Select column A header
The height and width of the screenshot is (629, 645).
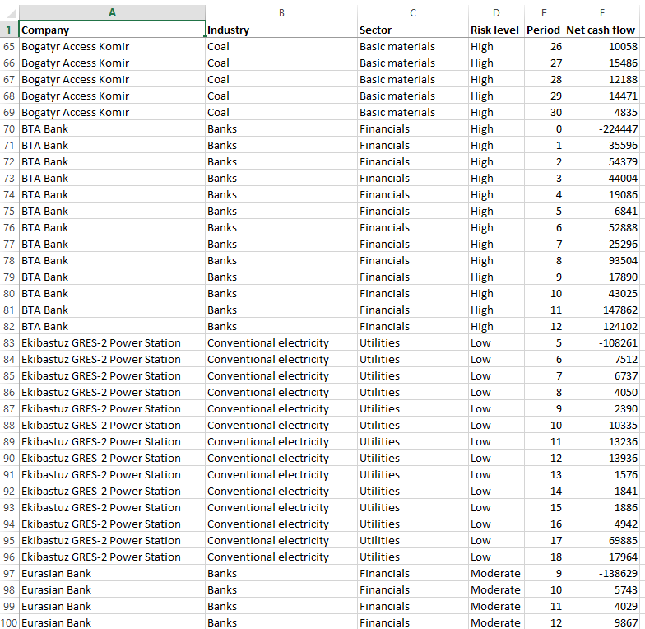[112, 13]
